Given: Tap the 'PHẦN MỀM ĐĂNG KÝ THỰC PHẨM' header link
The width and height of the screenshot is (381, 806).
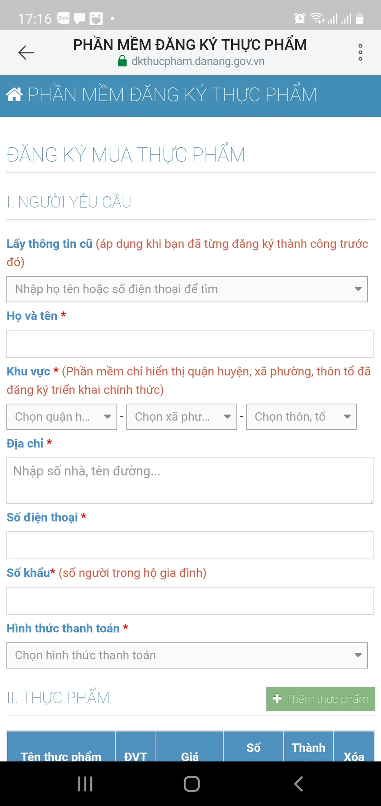Looking at the screenshot, I should [172, 95].
